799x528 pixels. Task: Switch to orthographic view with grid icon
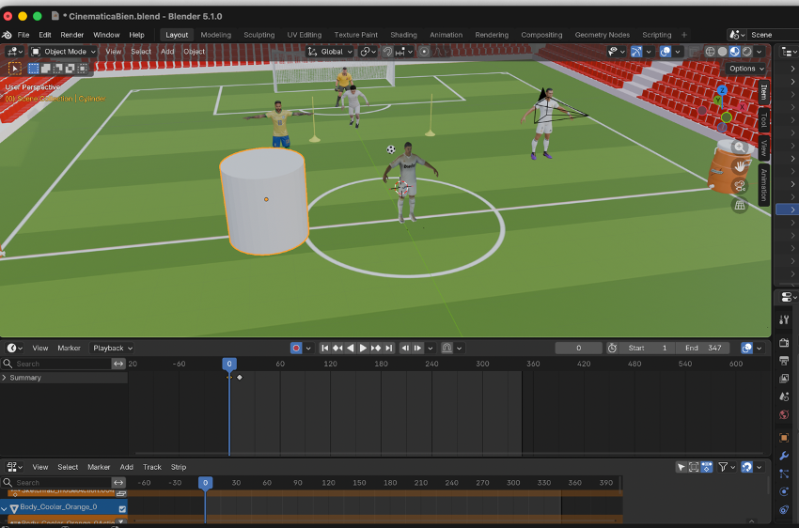click(740, 204)
